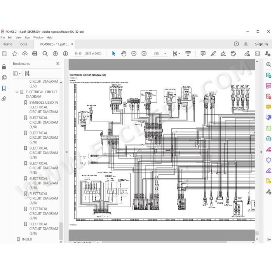Click the bookmarks panel scroll up arrow
This screenshot has width=272, height=272.
point(61,82)
